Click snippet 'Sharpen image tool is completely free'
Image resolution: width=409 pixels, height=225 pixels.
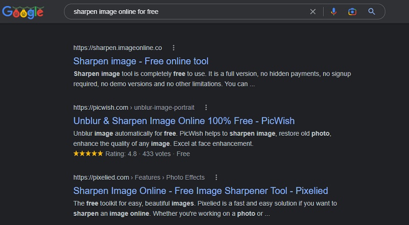129,74
